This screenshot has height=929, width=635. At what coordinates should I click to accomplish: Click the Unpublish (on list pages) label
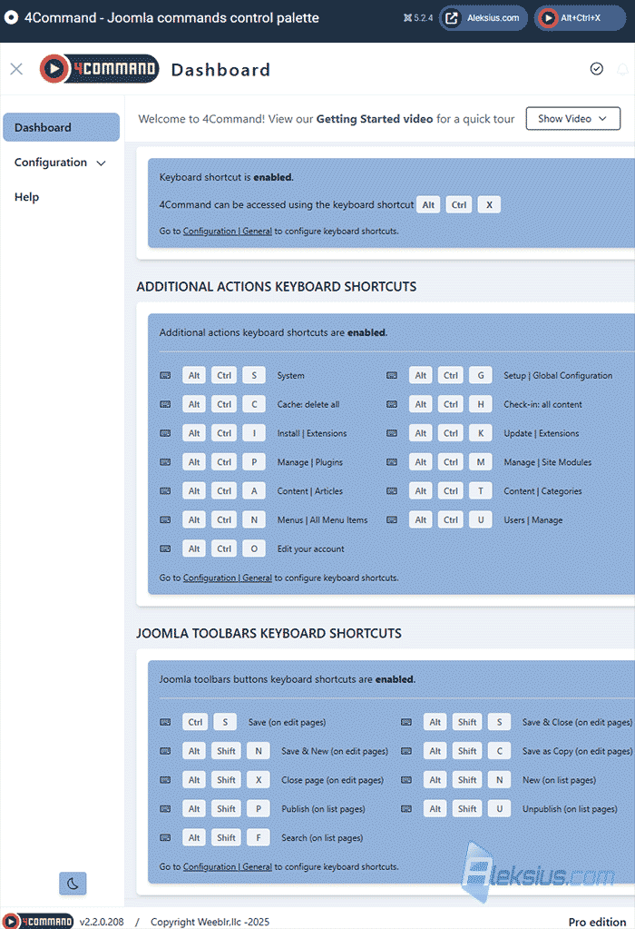[x=570, y=809]
